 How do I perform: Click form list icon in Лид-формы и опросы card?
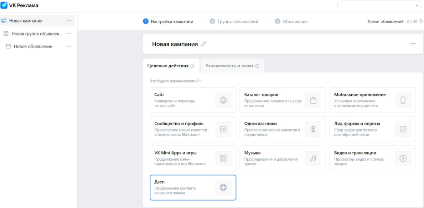[x=403, y=129]
